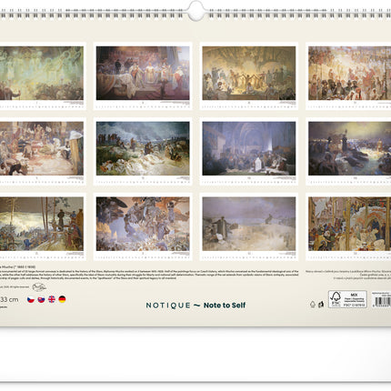391x391 pixels.
Task: Click the Slovak flag icon
Action: click(x=41, y=299)
